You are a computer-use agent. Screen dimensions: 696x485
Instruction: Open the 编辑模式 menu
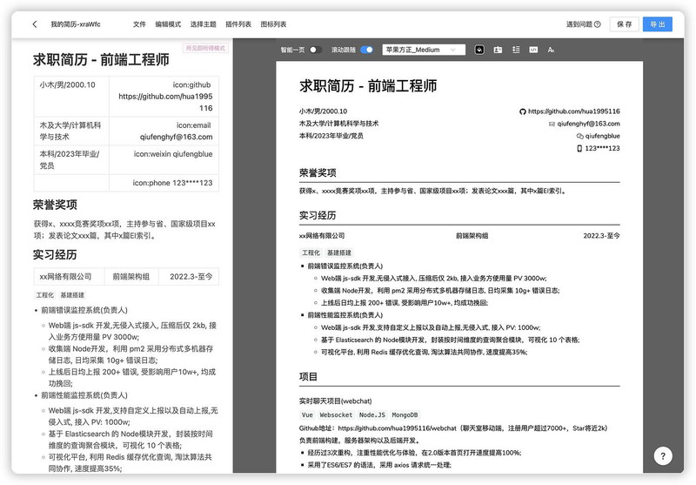tap(168, 24)
